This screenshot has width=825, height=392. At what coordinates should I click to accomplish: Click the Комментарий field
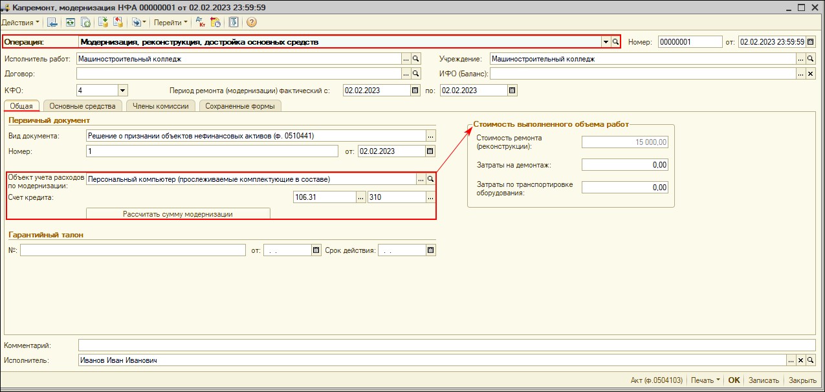(x=446, y=345)
